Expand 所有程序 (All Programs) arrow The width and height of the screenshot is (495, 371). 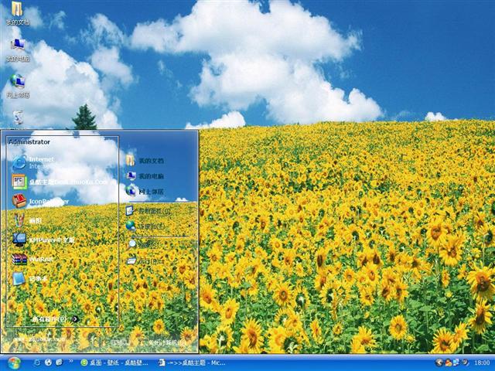tap(76, 319)
